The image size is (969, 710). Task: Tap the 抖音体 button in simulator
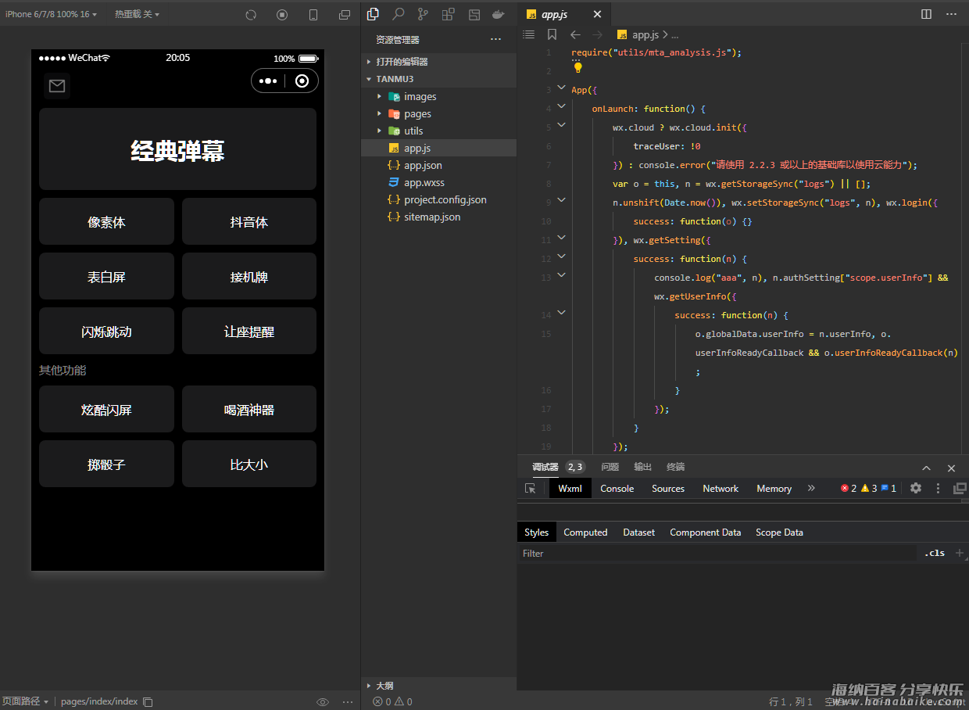coord(249,222)
